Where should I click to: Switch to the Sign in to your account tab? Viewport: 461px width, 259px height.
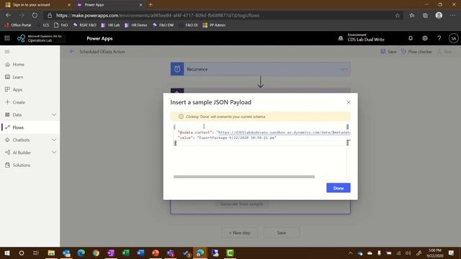pyautogui.click(x=38, y=5)
